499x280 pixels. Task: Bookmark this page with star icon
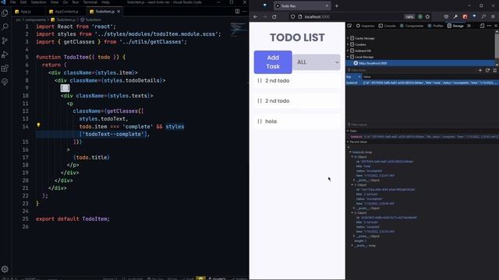click(x=428, y=17)
